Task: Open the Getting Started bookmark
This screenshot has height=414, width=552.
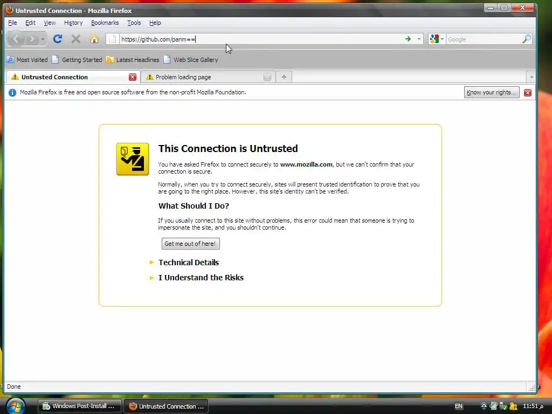Action: click(x=77, y=59)
